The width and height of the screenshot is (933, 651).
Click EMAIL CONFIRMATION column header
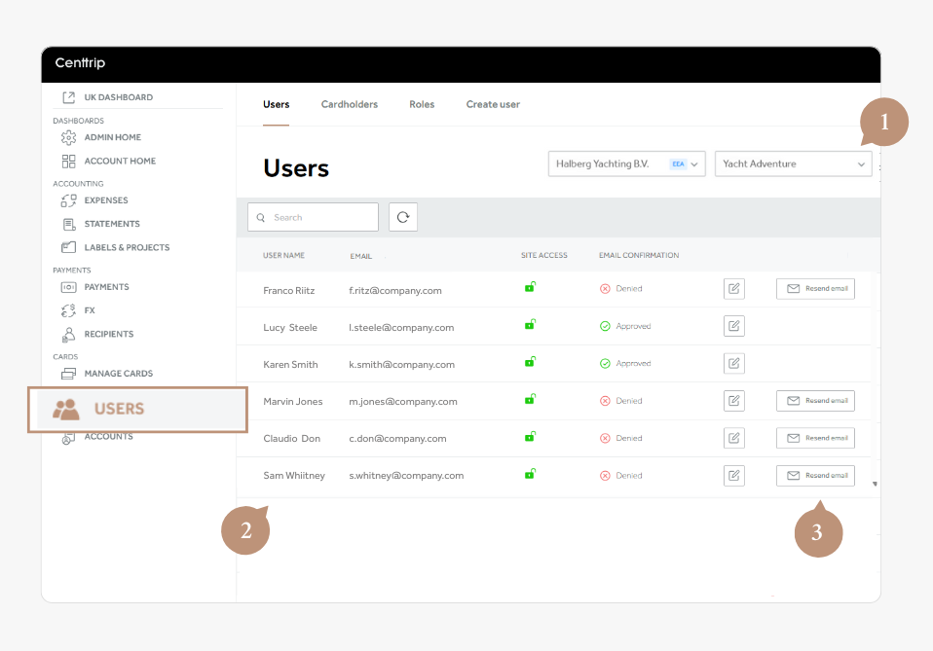(x=639, y=256)
